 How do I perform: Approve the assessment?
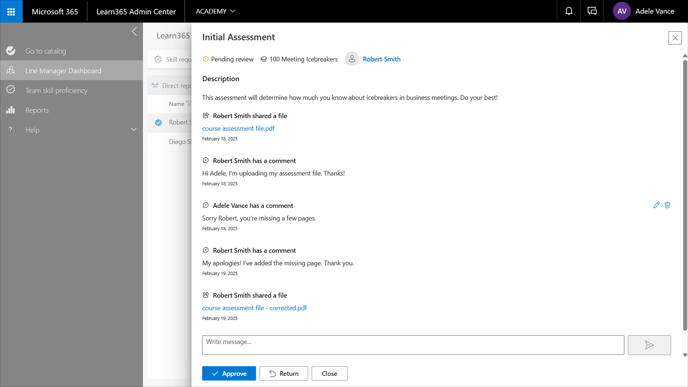tap(229, 373)
